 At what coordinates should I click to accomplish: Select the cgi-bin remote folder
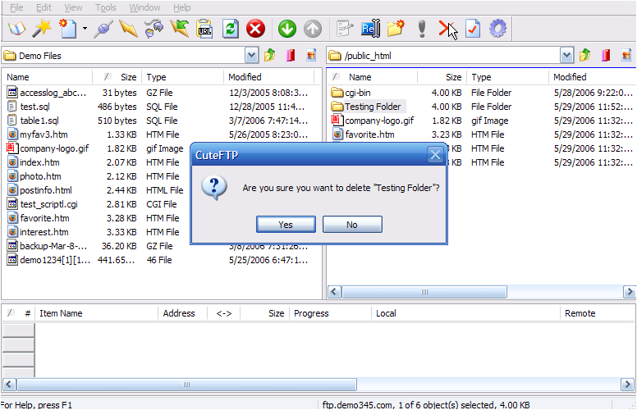pos(351,93)
